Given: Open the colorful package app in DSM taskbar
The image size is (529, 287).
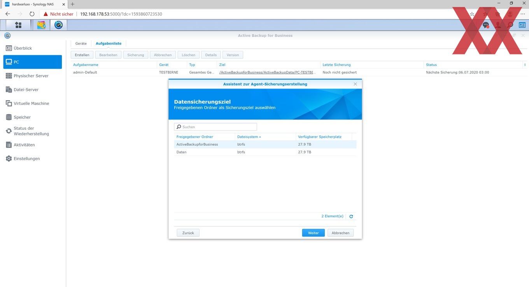Looking at the screenshot, I should coord(41,25).
